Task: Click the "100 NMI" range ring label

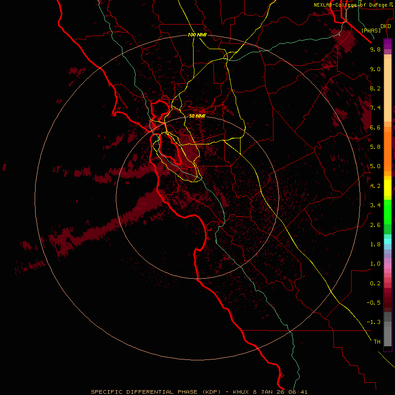Action: pyautogui.click(x=197, y=35)
